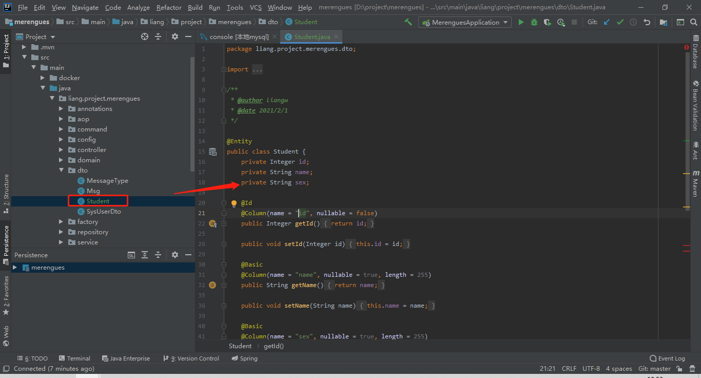Open the 9: Version Control tool window
701x378 pixels.
pos(191,358)
